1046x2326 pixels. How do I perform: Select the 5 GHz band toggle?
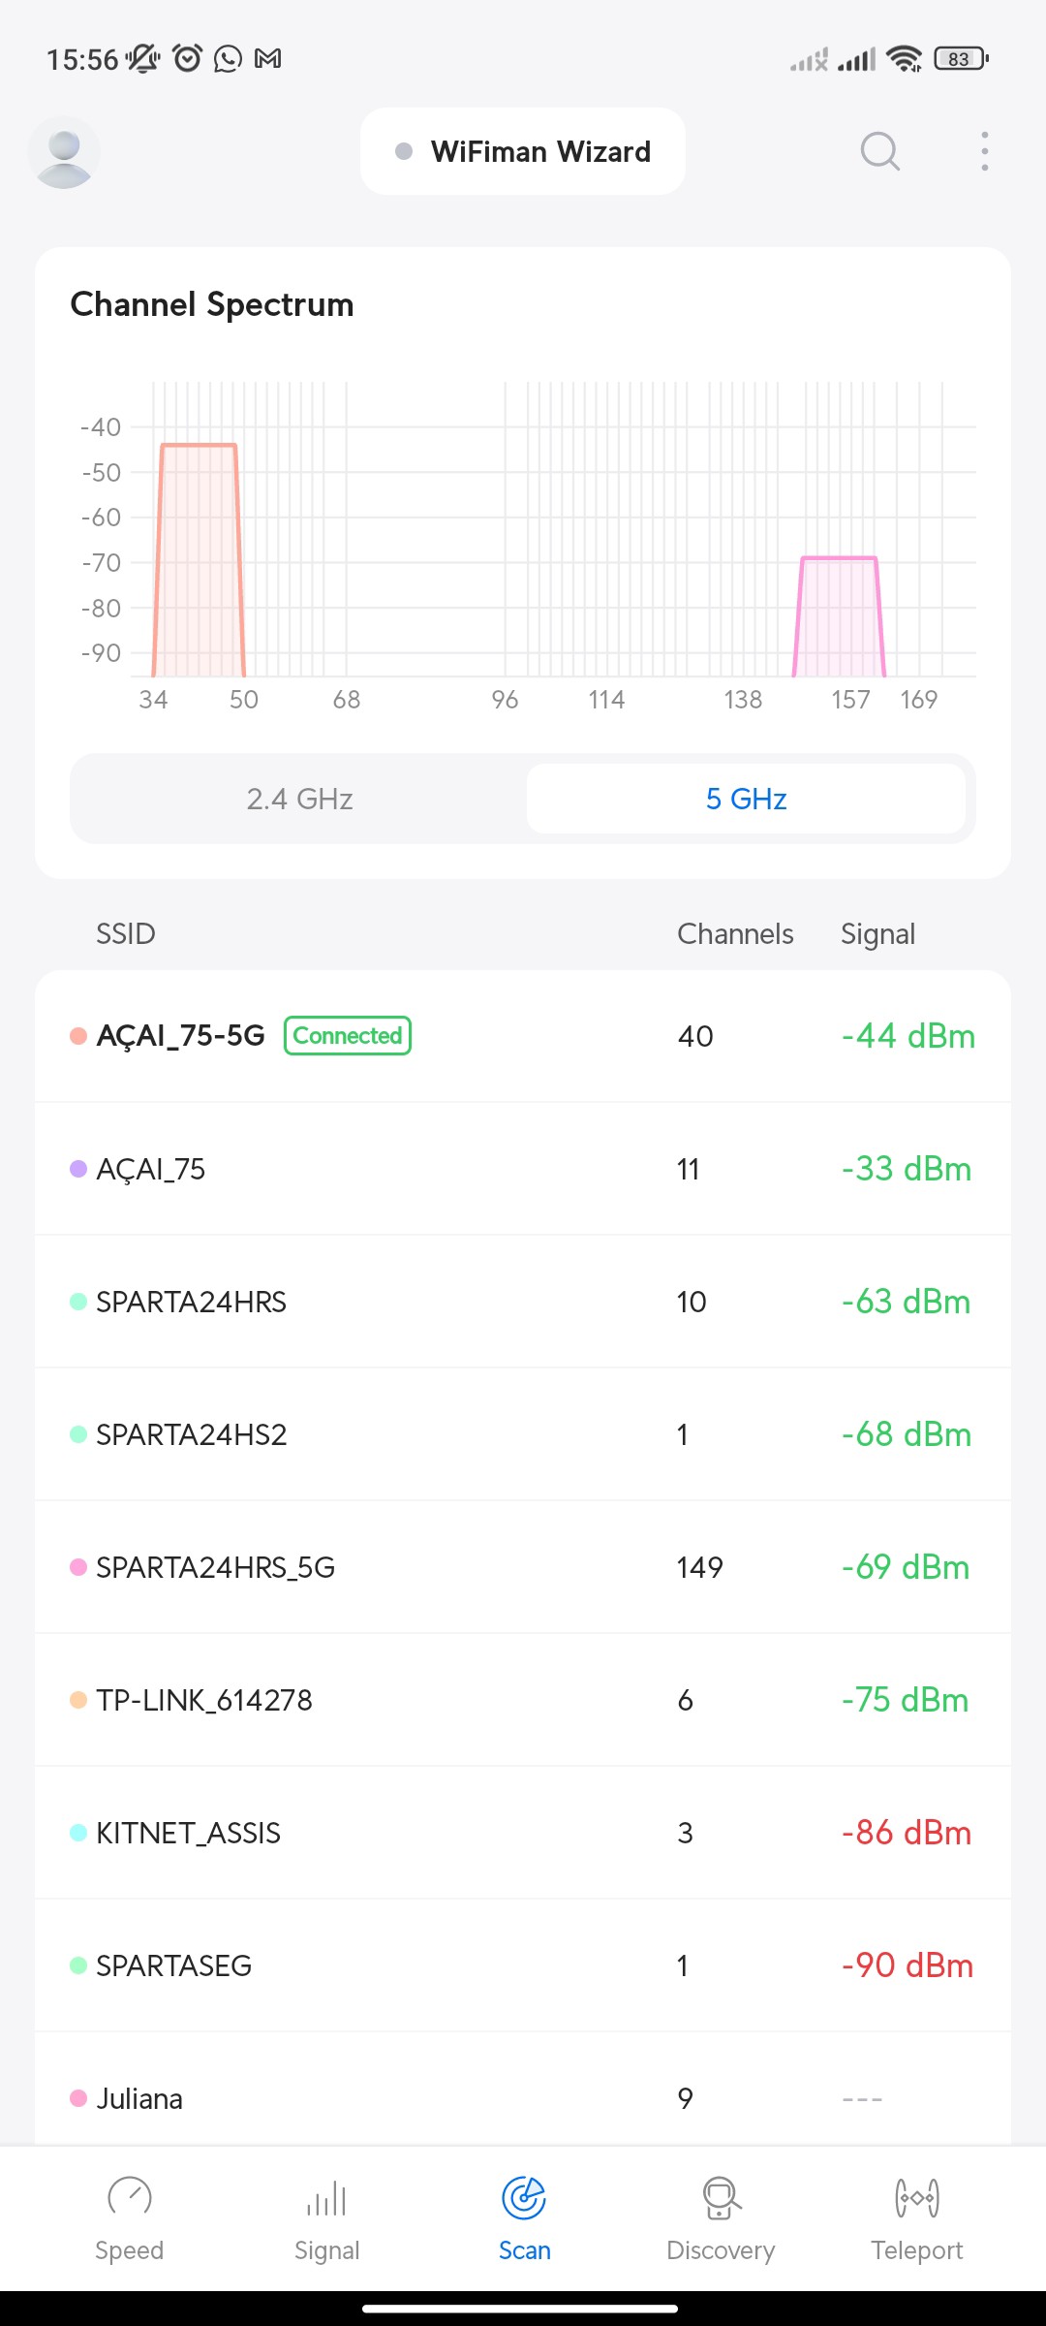point(746,799)
